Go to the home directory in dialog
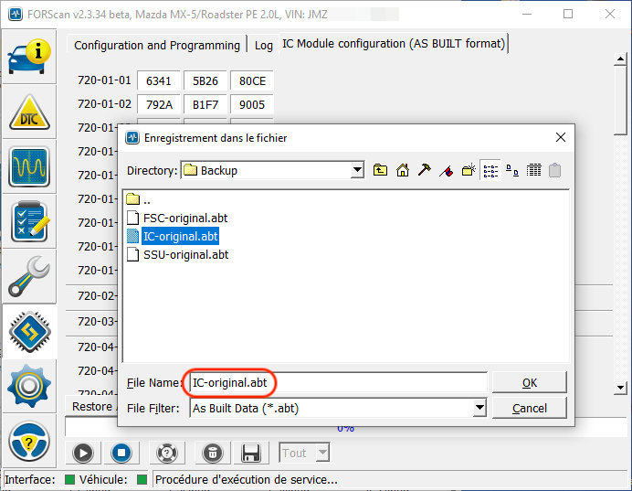Image resolution: width=632 pixels, height=491 pixels. [402, 170]
